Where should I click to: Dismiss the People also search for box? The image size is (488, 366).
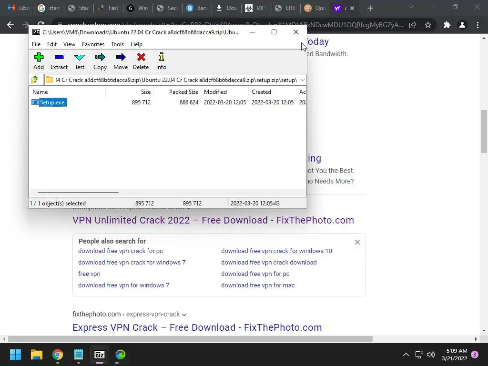(357, 242)
